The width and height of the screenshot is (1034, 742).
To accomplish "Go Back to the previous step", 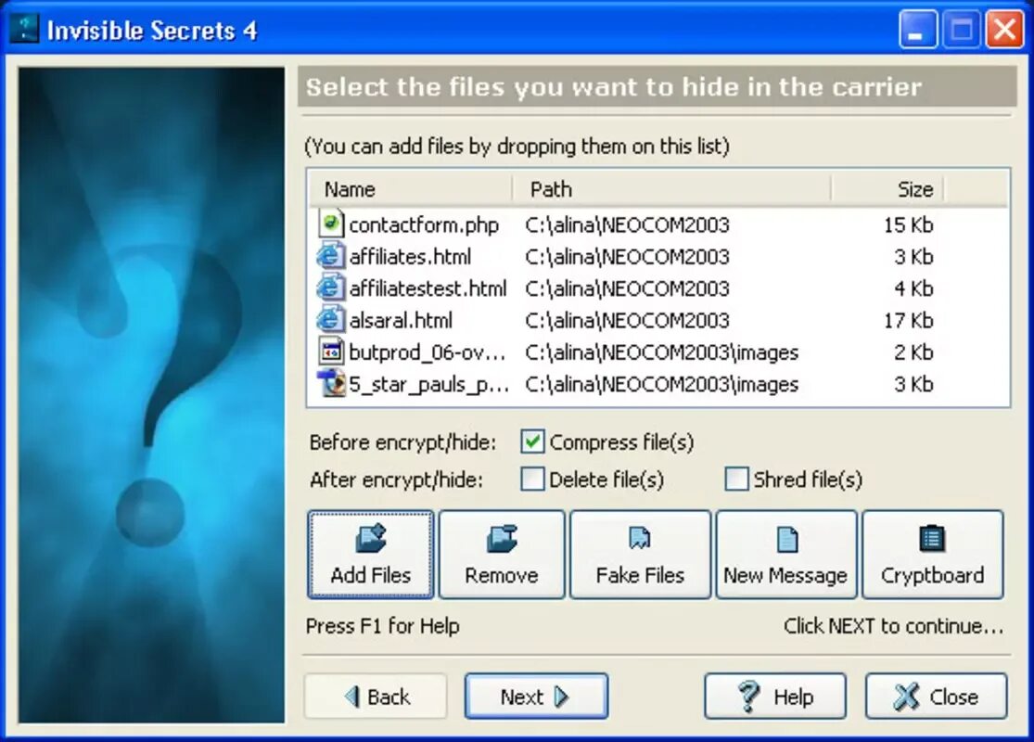I will click(376, 697).
